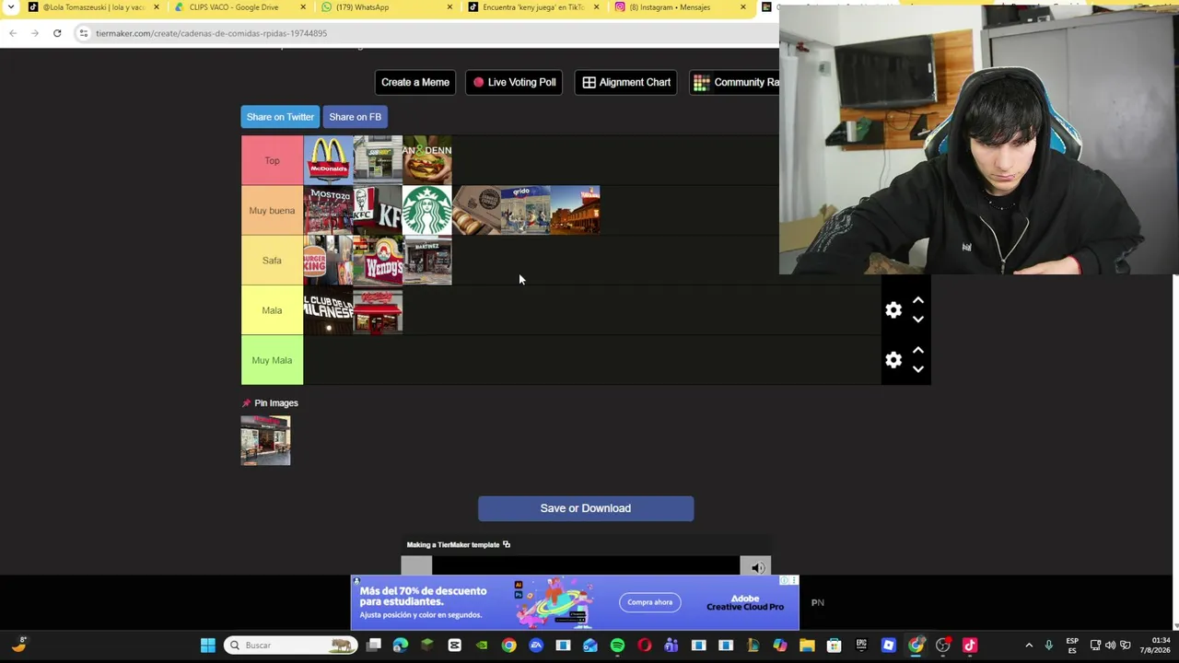Select the donuts box image
The image size is (1179, 663).
[x=477, y=210]
